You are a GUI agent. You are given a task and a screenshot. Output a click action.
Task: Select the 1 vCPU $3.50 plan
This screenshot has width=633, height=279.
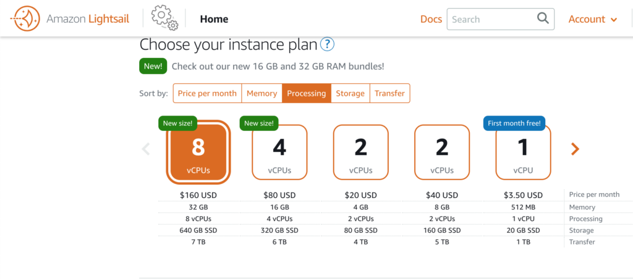tap(523, 152)
